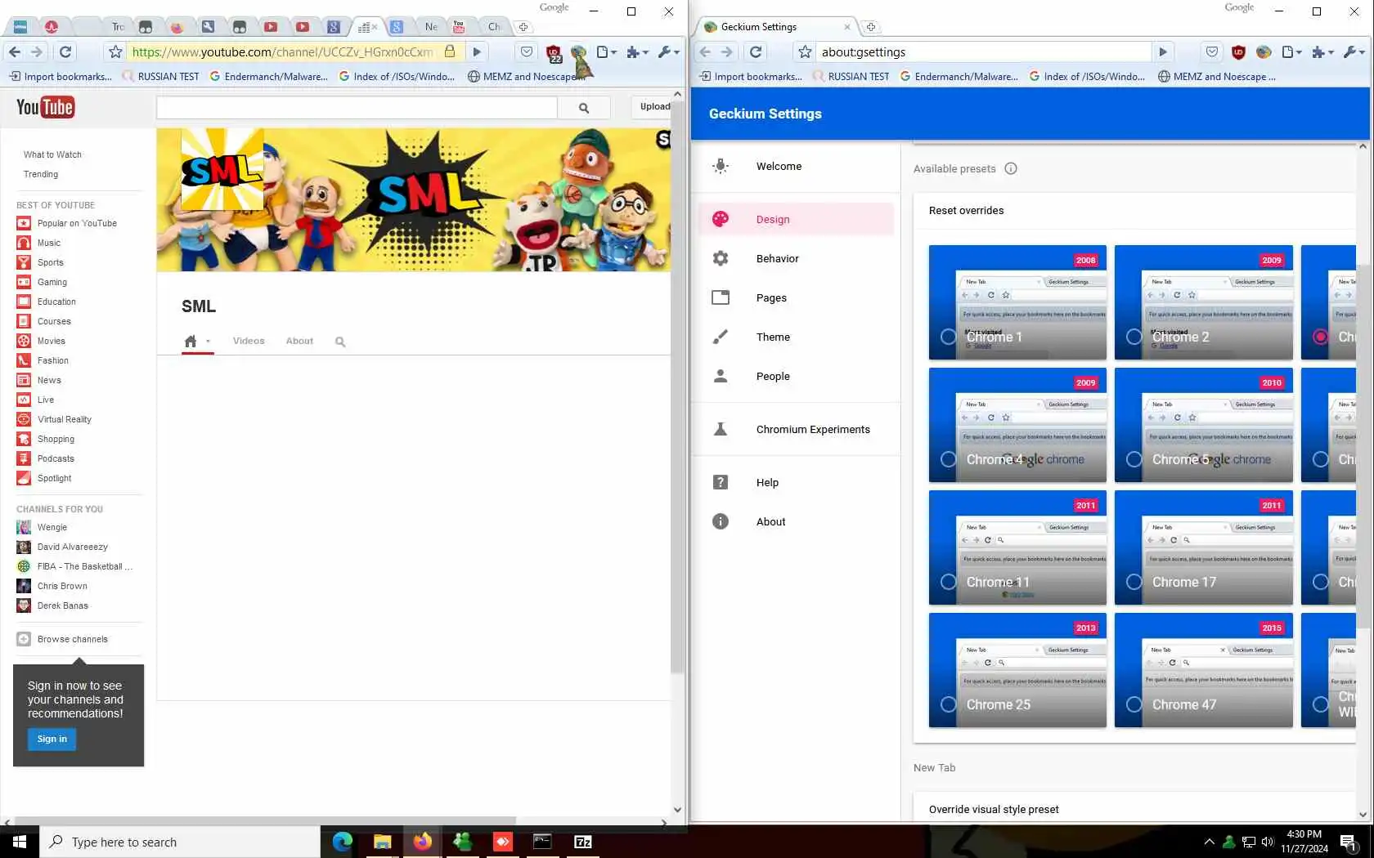Open Microsoft Edge from the taskbar
This screenshot has height=858, width=1374.
pyautogui.click(x=342, y=842)
